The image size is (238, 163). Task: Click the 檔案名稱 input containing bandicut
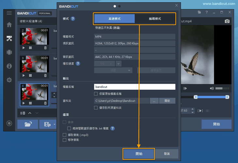(x=134, y=87)
